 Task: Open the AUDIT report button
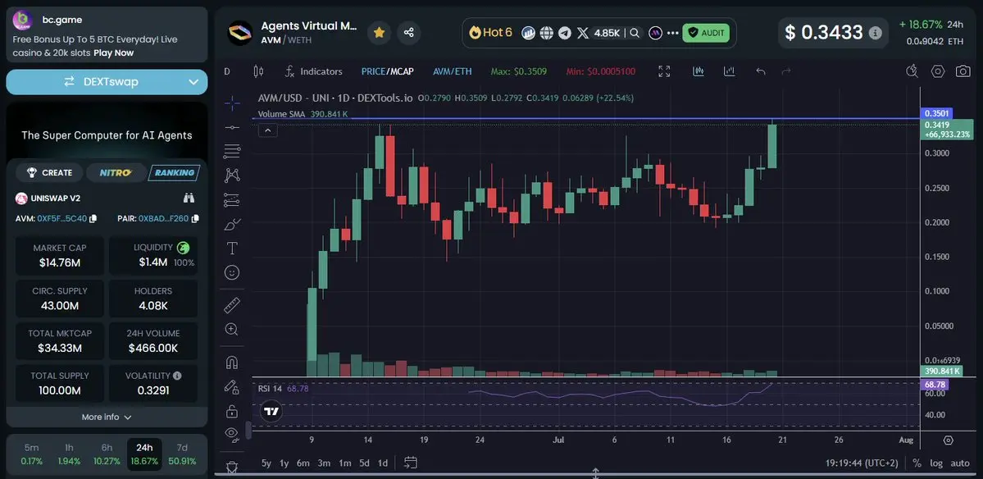[x=706, y=33]
